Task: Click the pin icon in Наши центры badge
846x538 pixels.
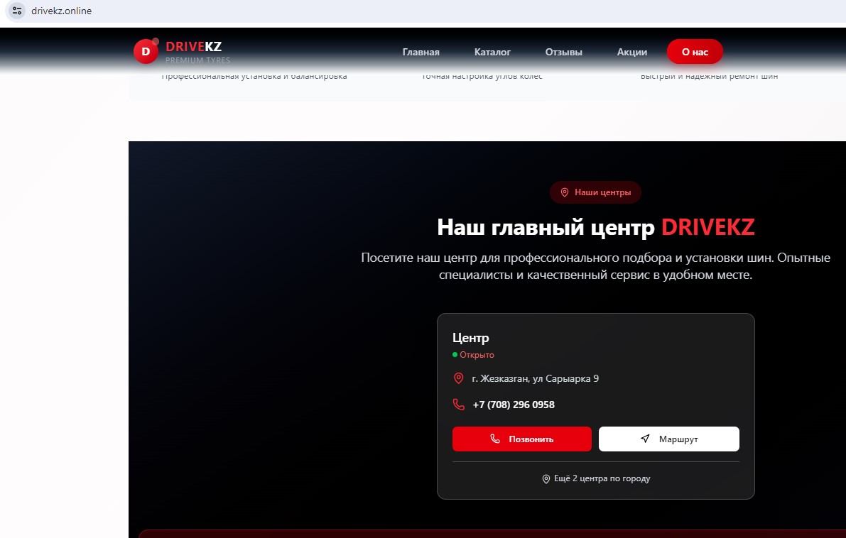Action: coord(565,192)
